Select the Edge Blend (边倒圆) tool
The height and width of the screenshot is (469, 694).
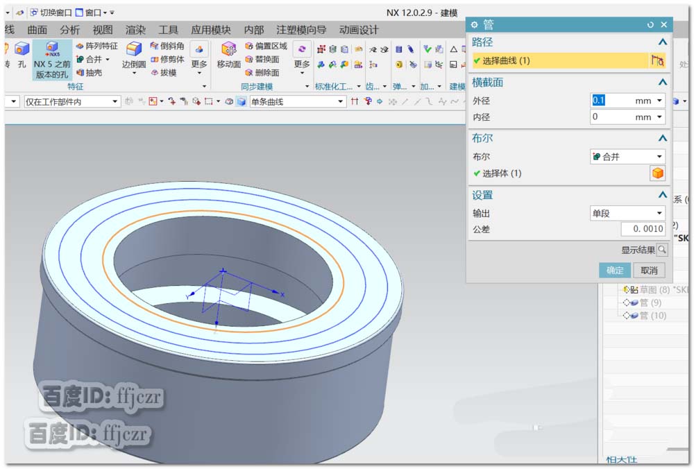point(134,56)
